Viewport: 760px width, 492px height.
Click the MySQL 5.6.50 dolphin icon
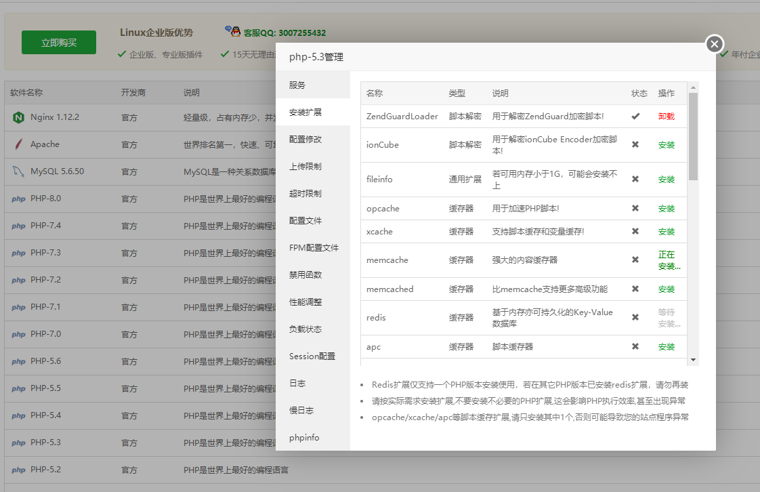(18, 171)
